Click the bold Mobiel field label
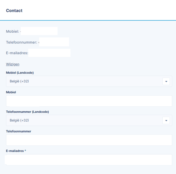 [11, 92]
